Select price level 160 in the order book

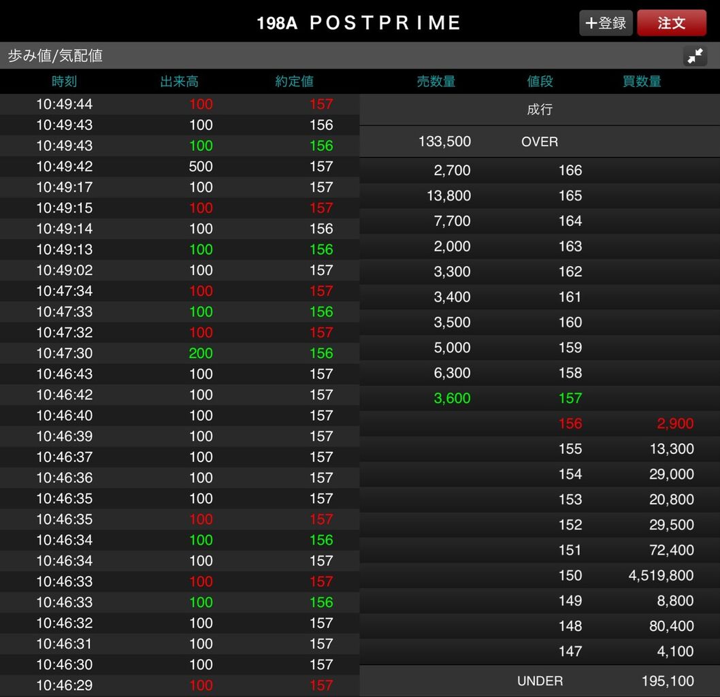[570, 322]
